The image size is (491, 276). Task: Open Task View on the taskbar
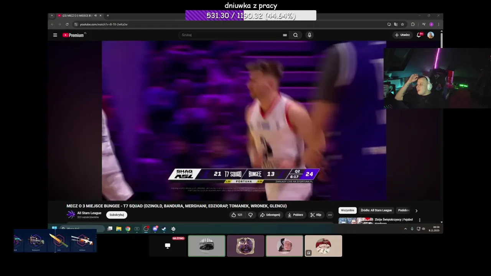[x=110, y=229]
